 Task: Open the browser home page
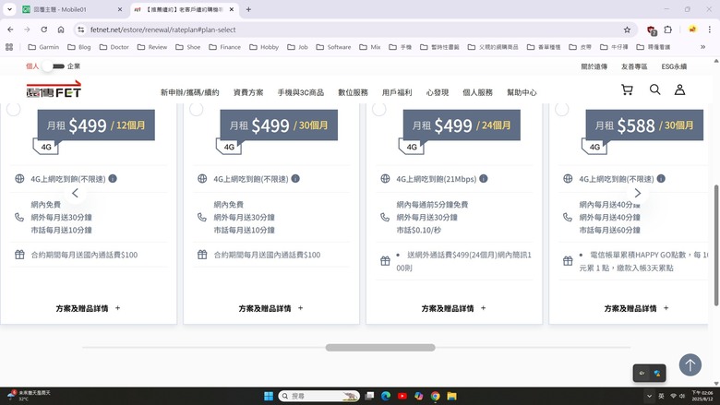pyautogui.click(x=61, y=30)
